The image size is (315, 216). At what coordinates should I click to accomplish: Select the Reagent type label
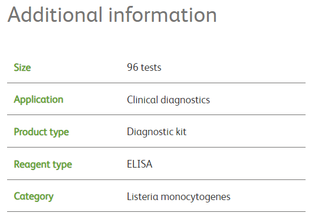point(43,165)
